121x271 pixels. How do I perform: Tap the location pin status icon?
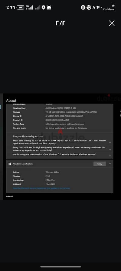[44, 7]
